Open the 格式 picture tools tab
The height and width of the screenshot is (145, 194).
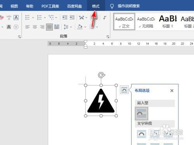pyautogui.click(x=96, y=6)
